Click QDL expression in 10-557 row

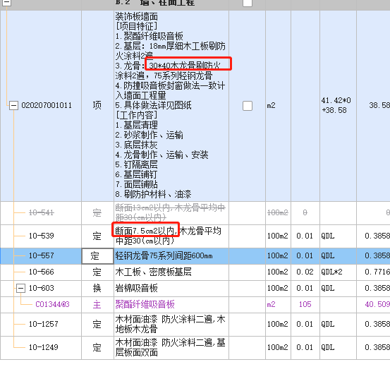(x=327, y=255)
